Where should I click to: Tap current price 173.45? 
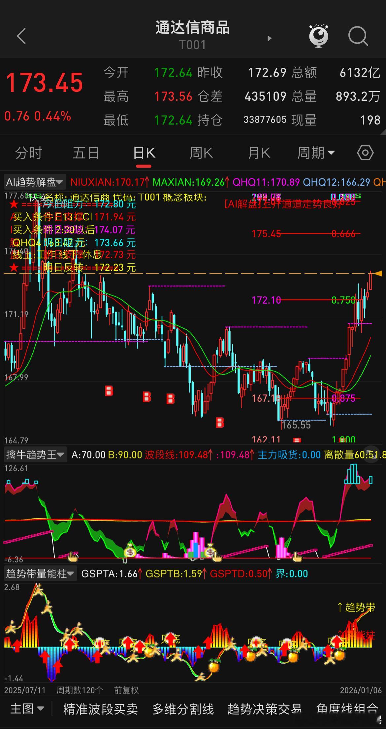(x=45, y=82)
